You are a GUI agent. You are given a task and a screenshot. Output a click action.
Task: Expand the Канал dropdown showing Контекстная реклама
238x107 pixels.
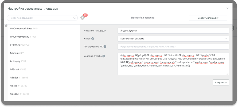coord(173,39)
